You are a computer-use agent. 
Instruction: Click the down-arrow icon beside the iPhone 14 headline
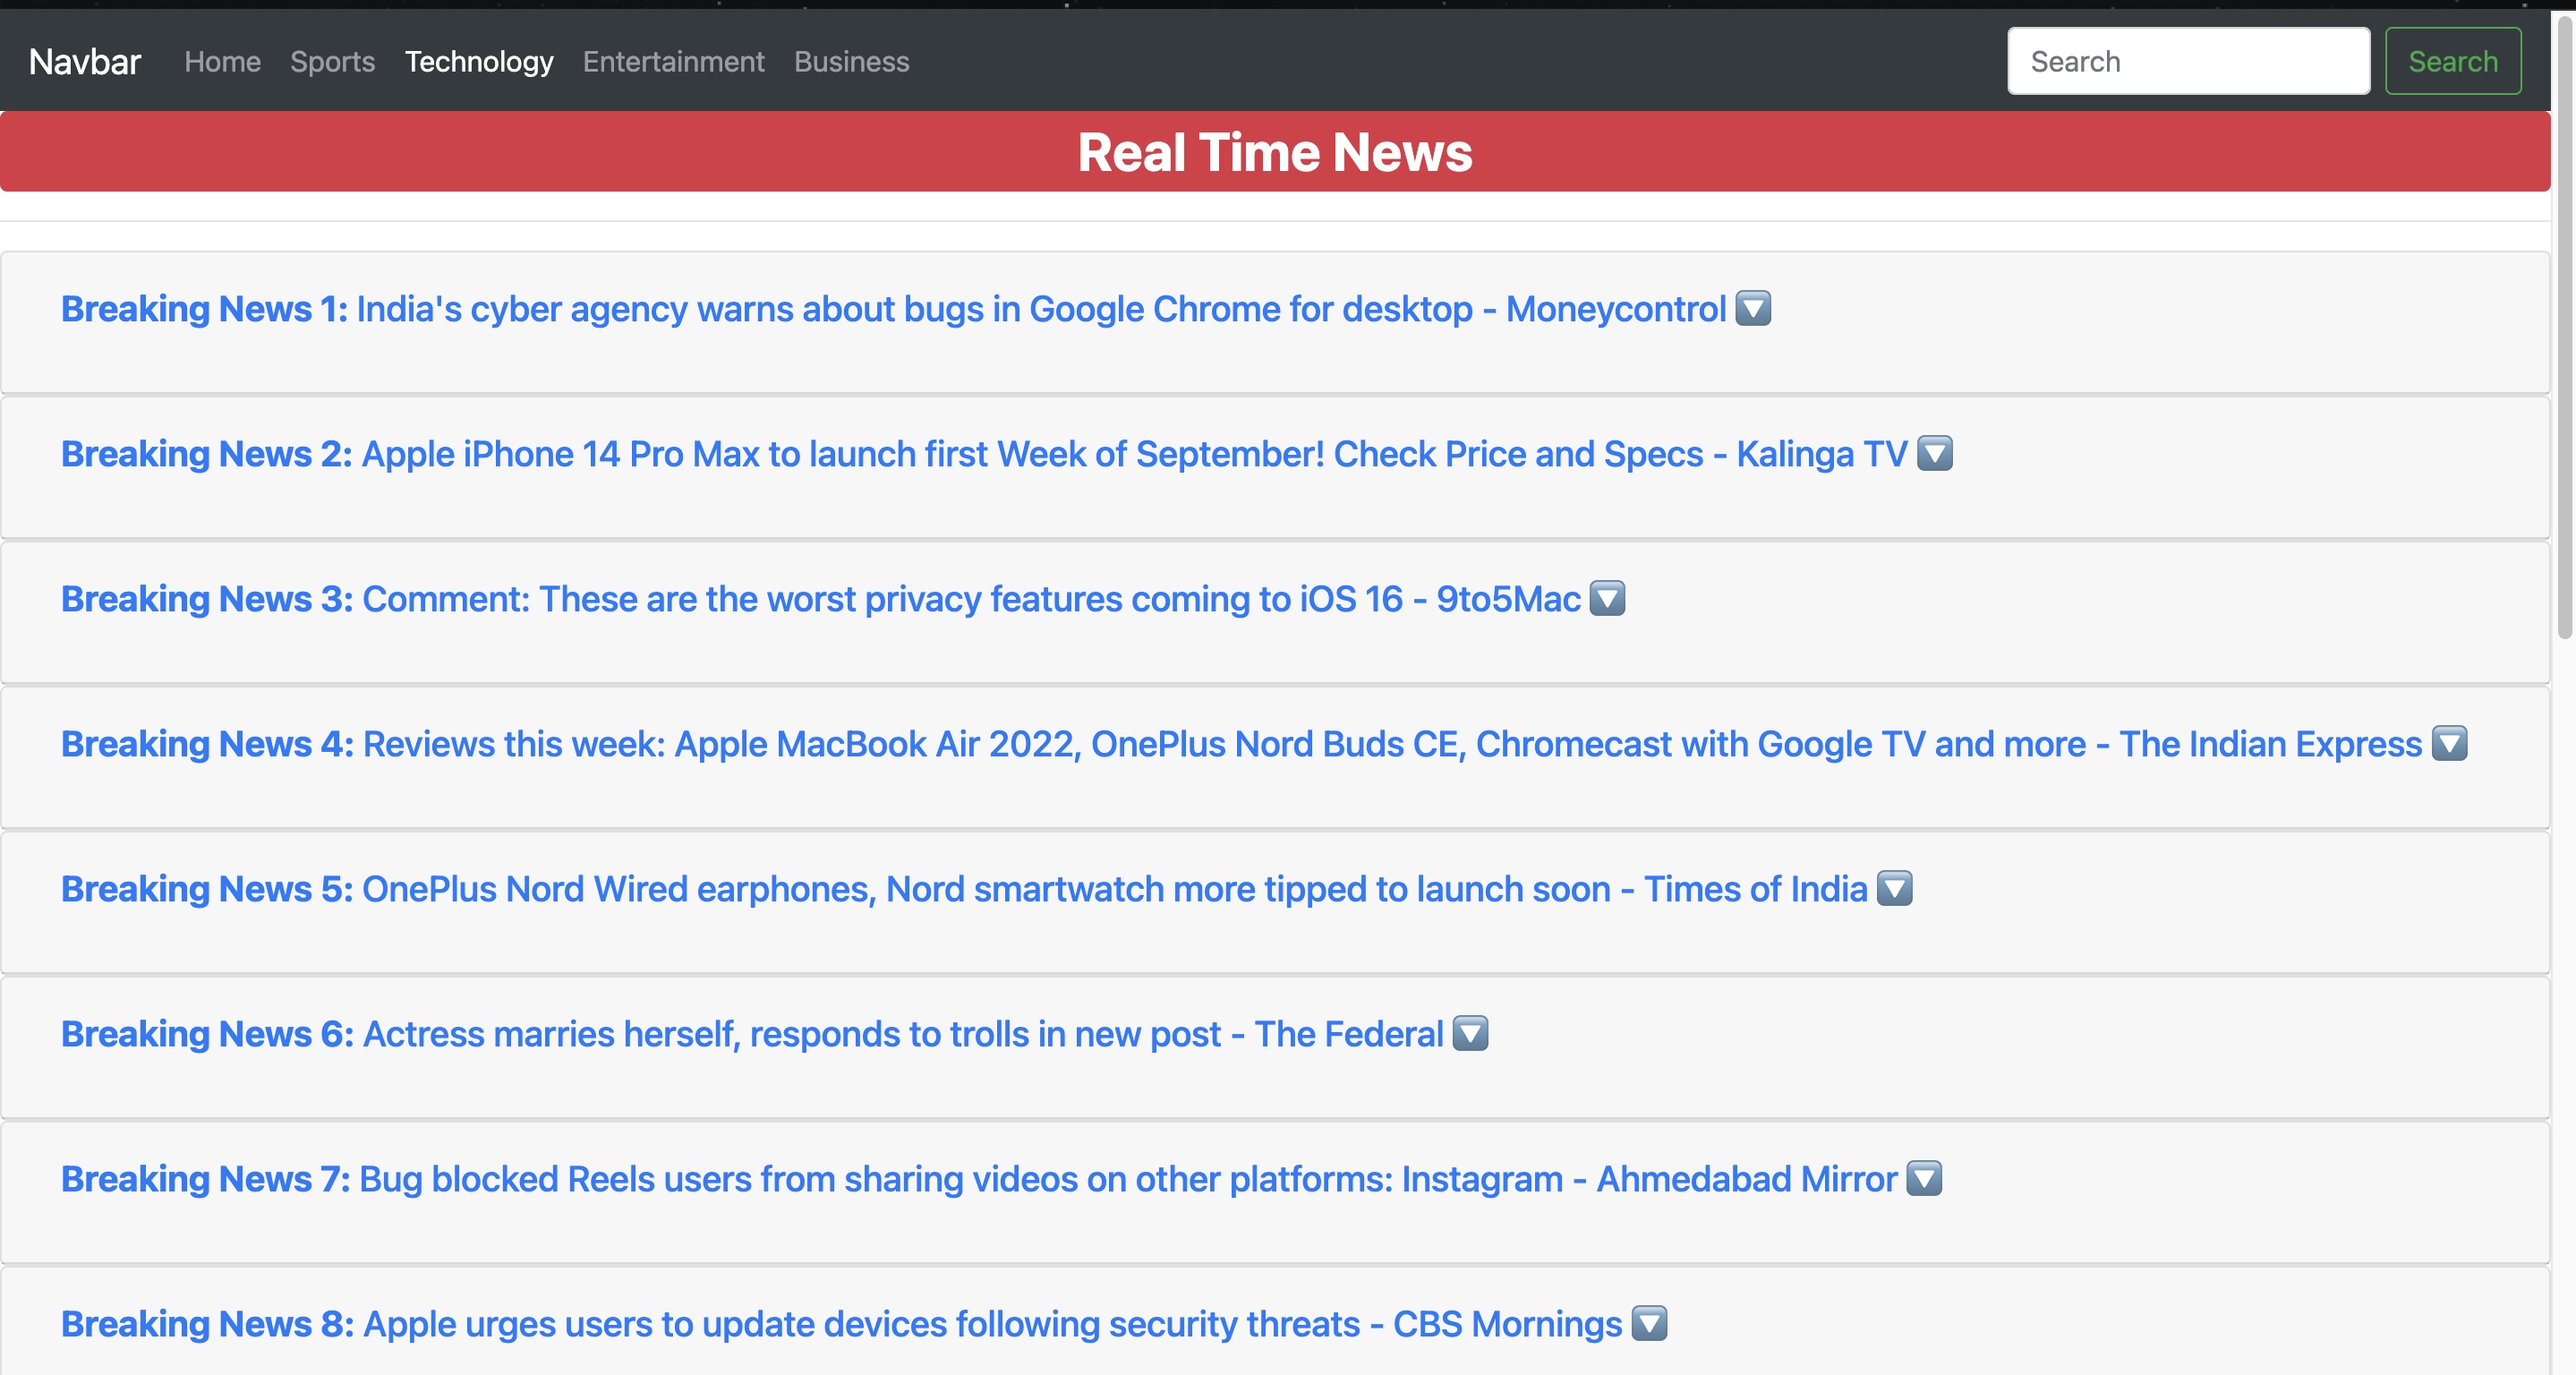tap(1934, 454)
